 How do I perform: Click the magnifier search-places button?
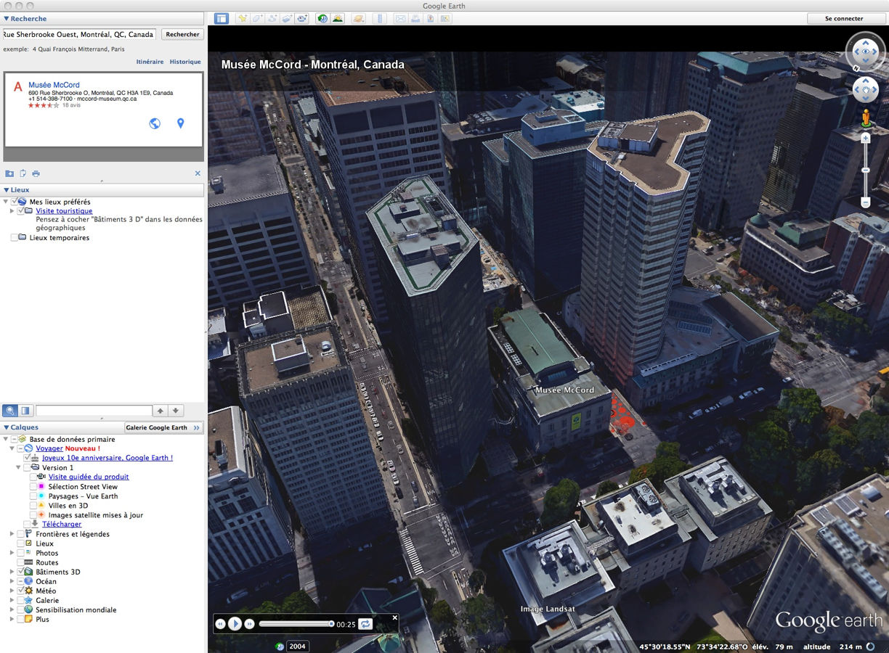[x=10, y=411]
